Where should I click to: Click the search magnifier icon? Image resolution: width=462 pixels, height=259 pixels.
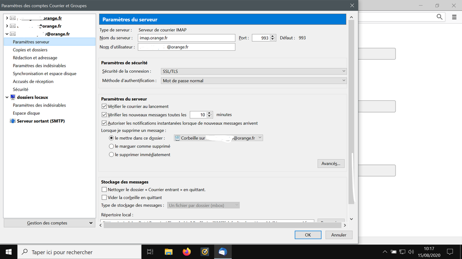440,17
